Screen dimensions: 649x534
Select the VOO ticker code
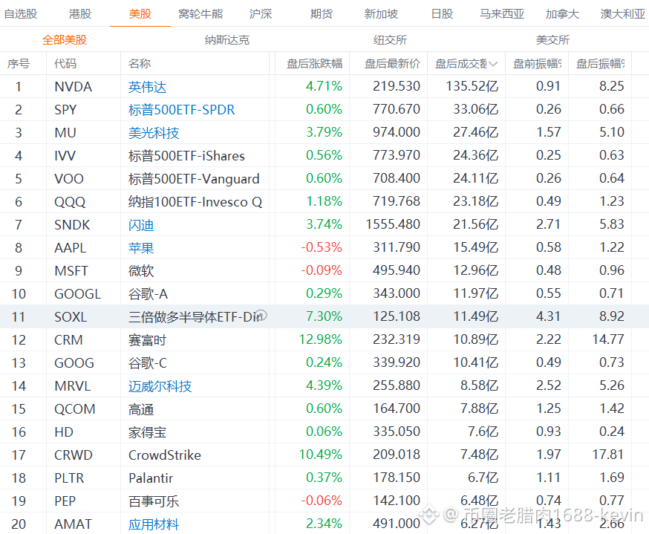tap(69, 179)
